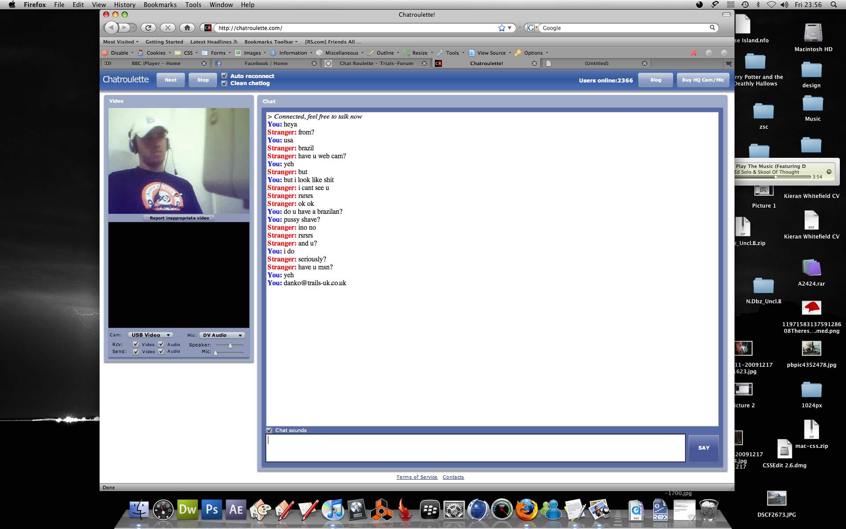Uncheck Rcv Audio checkbox

tap(161, 344)
